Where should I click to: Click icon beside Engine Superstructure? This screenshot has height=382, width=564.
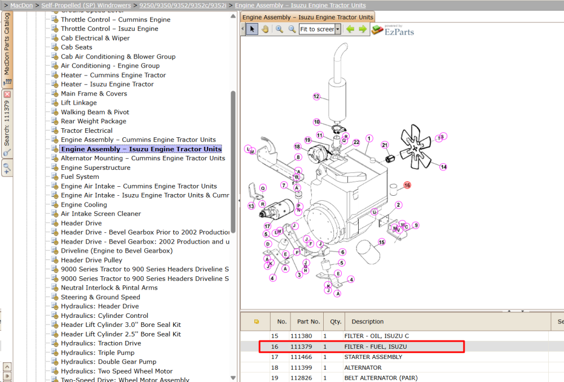coord(55,167)
